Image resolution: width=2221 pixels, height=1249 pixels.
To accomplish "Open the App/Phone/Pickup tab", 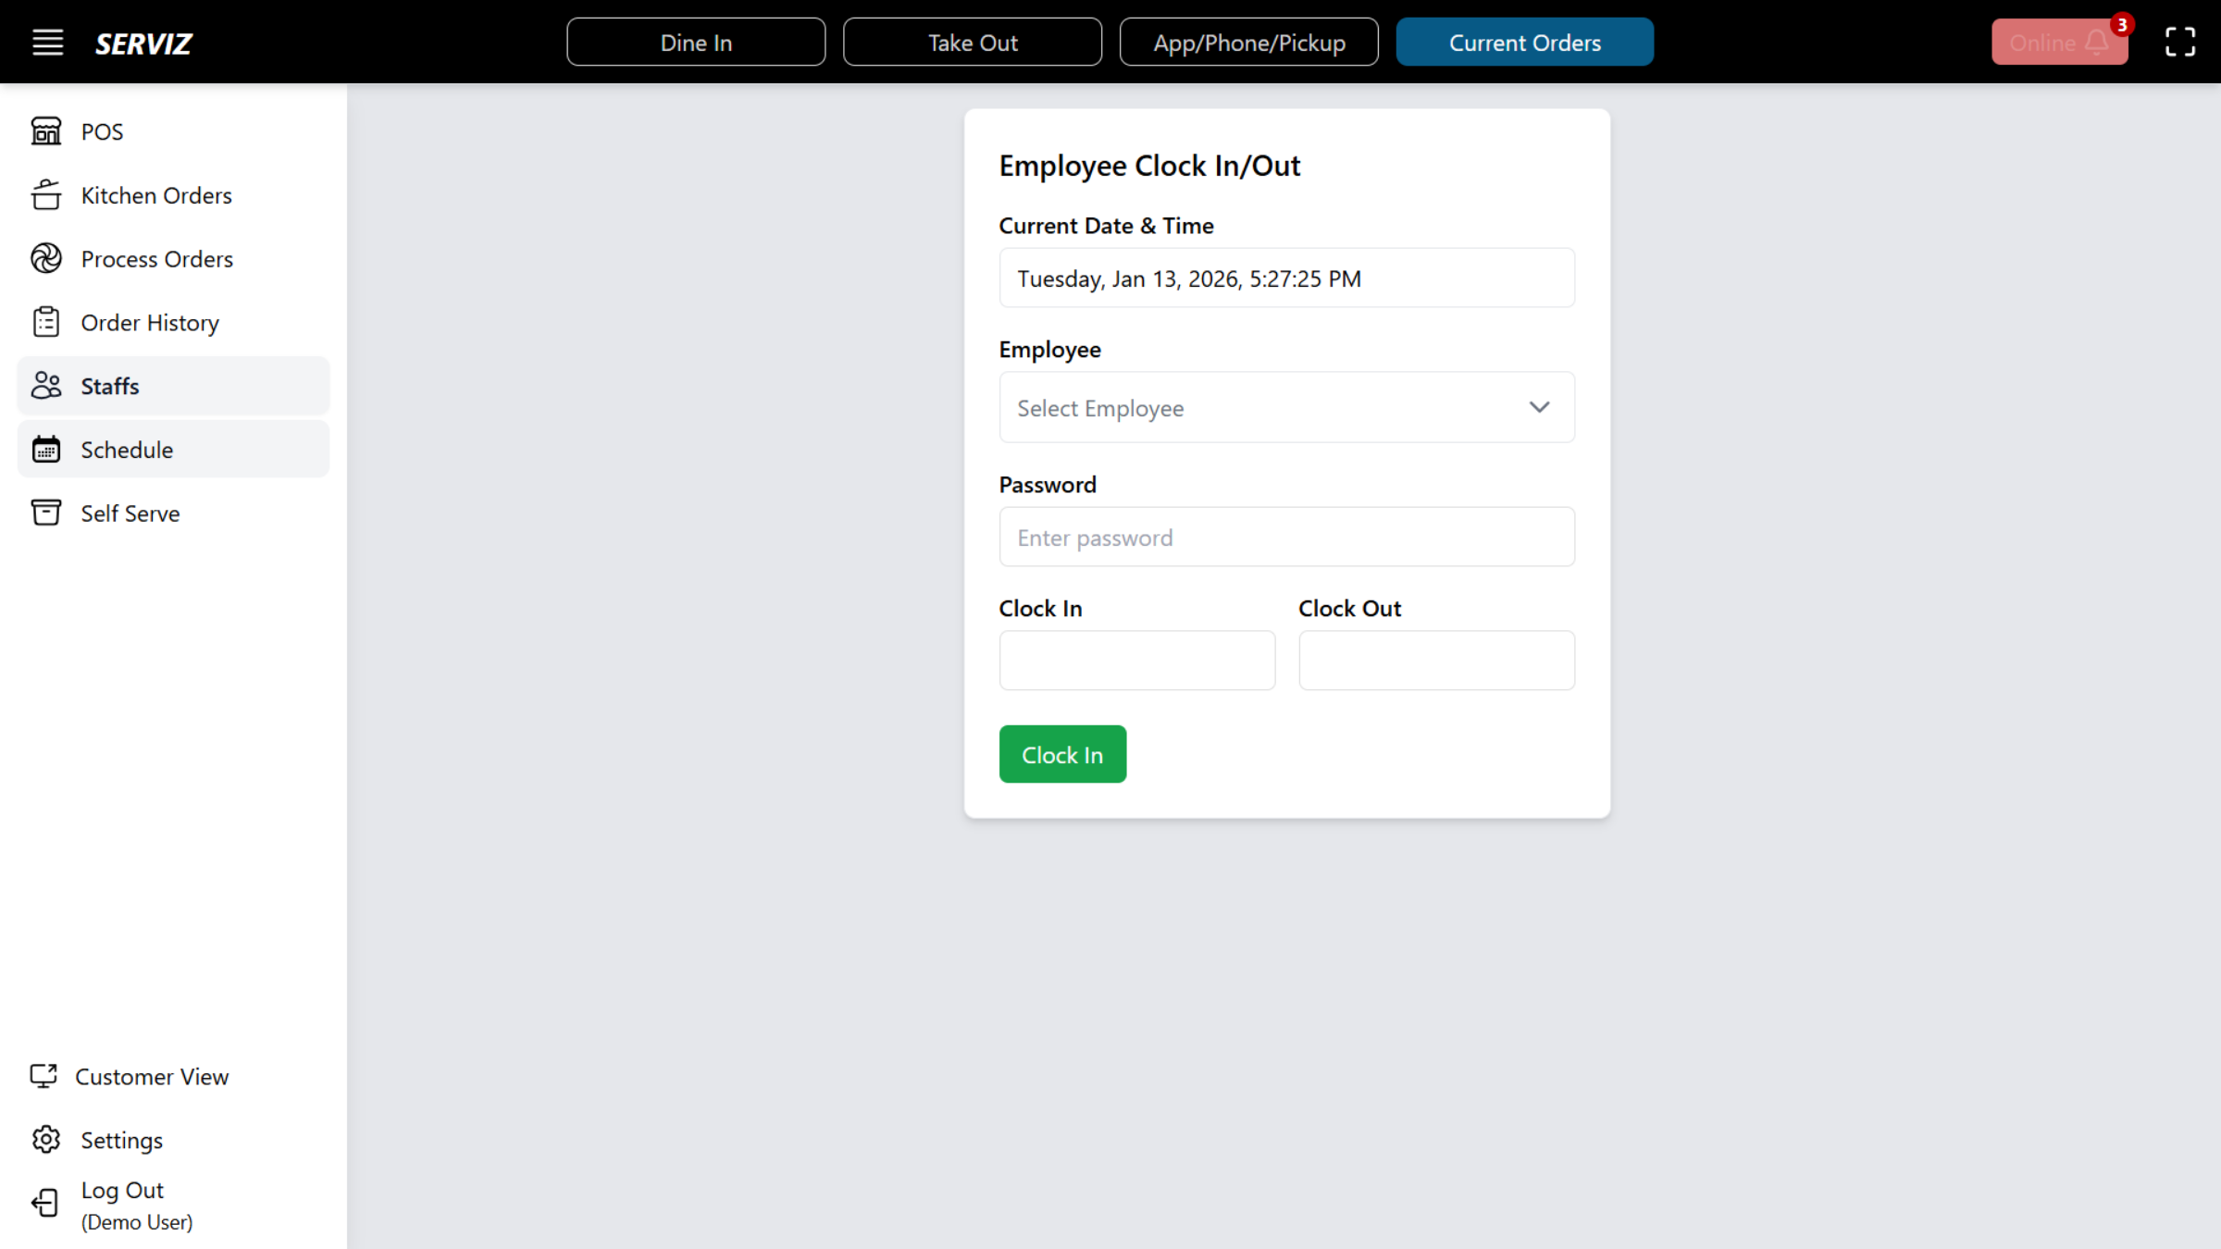I will tap(1249, 43).
